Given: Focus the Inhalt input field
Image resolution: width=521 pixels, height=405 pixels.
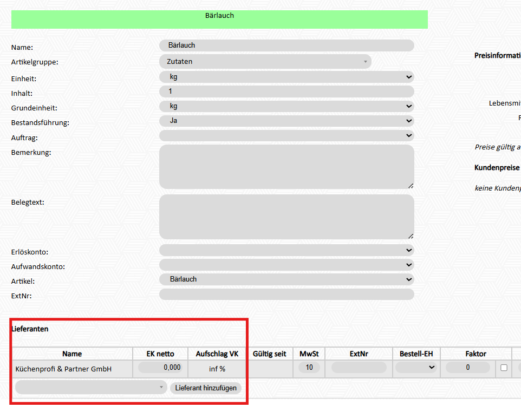Looking at the screenshot, I should click(286, 92).
